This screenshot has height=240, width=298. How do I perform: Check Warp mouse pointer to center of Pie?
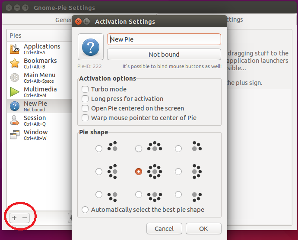pyautogui.click(x=85, y=117)
